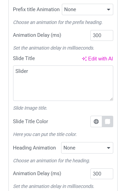Click the Prefix title Animation label text

36,9
